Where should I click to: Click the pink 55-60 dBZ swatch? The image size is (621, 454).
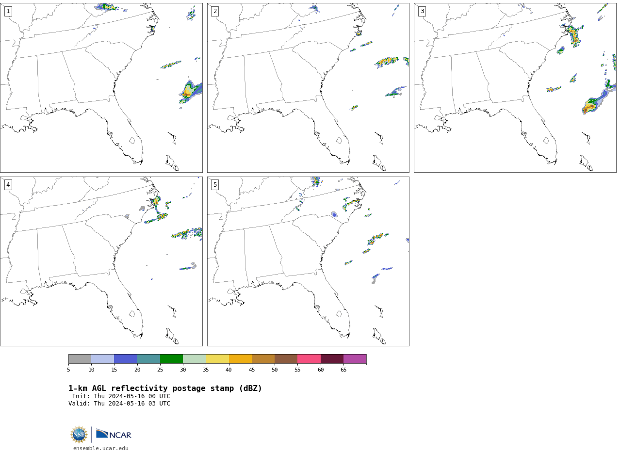pos(309,359)
